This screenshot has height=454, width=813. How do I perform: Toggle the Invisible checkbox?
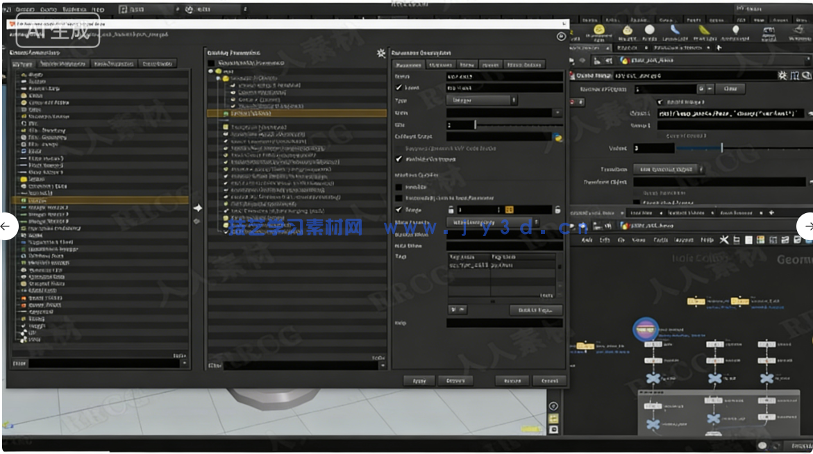click(399, 187)
